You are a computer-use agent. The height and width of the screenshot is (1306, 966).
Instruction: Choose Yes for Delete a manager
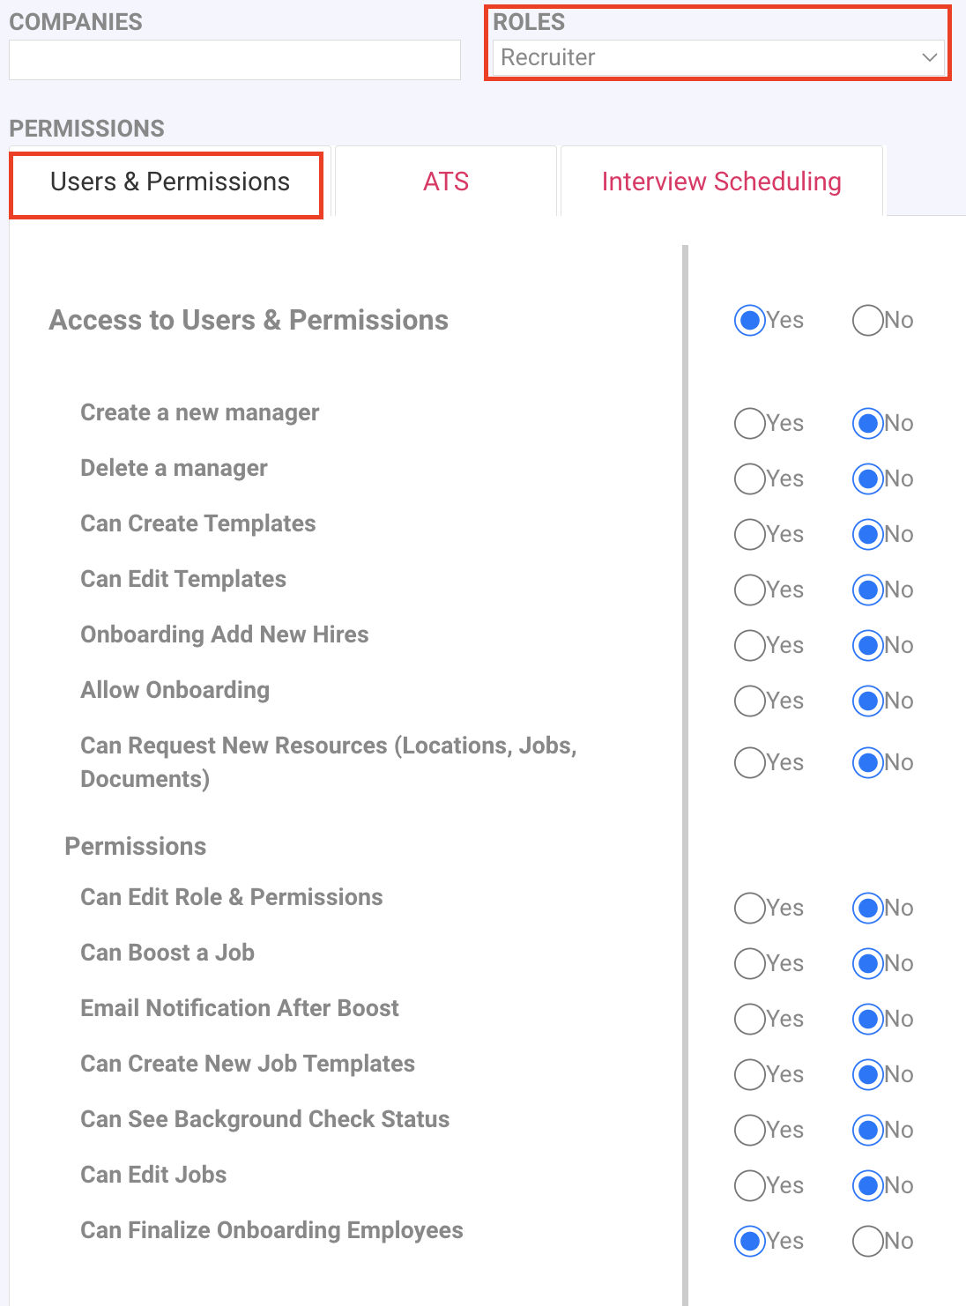pyautogui.click(x=749, y=479)
